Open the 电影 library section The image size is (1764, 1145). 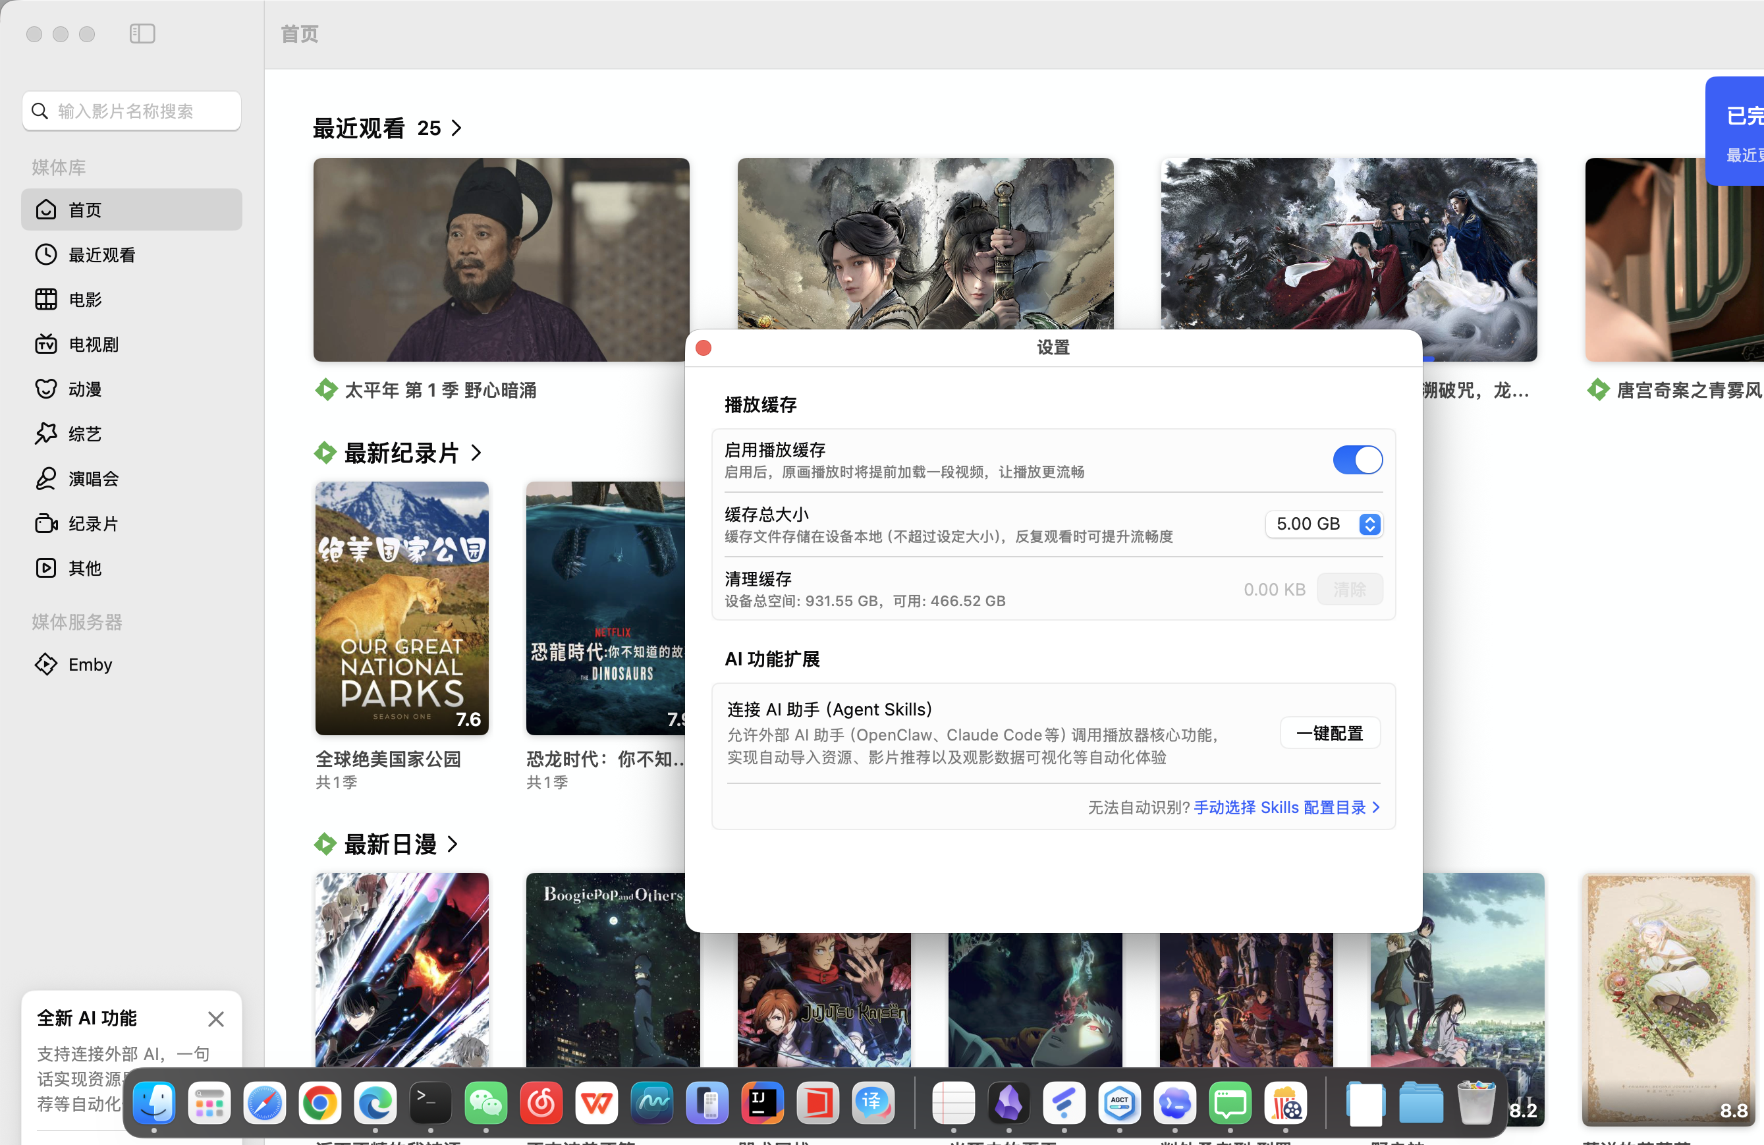pyautogui.click(x=132, y=299)
